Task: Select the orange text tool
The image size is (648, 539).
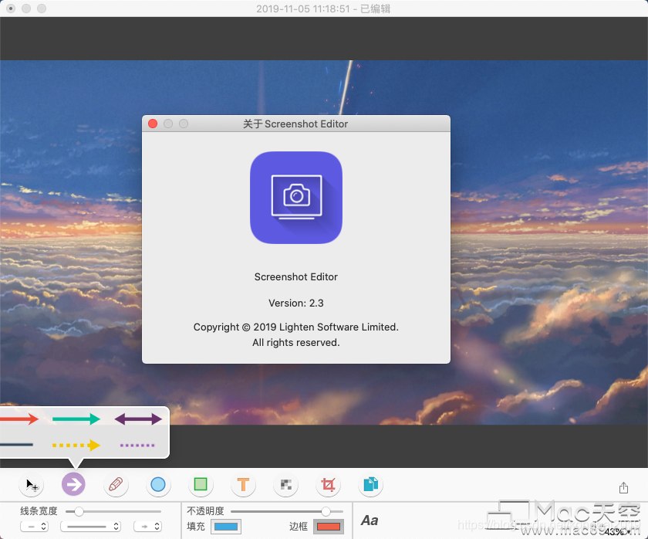Action: [x=243, y=484]
